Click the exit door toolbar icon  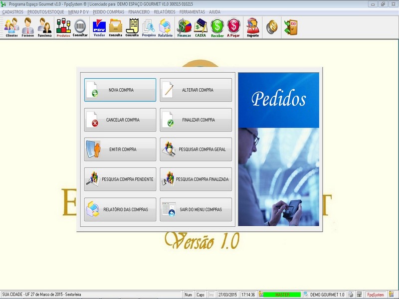tap(291, 27)
